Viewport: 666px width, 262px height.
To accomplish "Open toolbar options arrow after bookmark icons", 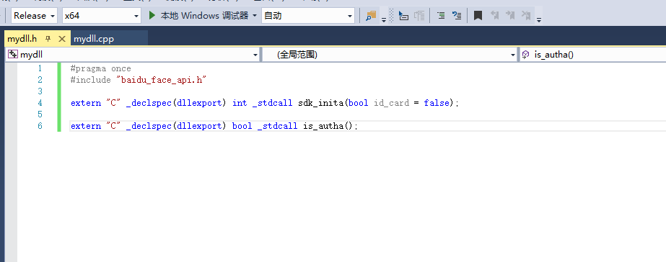I will (x=538, y=19).
